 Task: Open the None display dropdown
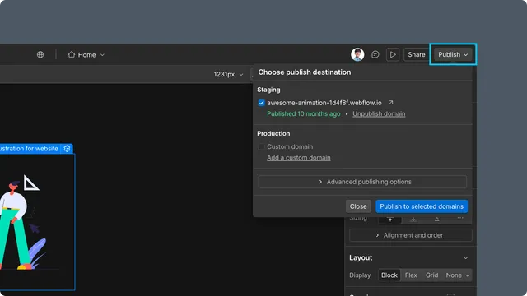click(457, 275)
